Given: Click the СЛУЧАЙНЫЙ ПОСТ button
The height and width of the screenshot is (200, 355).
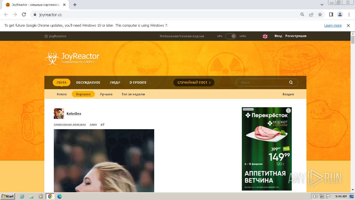Looking at the screenshot, I should click(194, 82).
